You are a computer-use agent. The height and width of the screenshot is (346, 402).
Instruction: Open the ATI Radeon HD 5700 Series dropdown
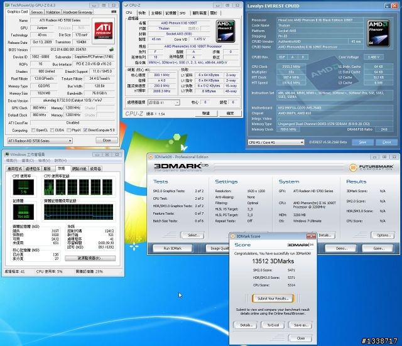pos(40,141)
